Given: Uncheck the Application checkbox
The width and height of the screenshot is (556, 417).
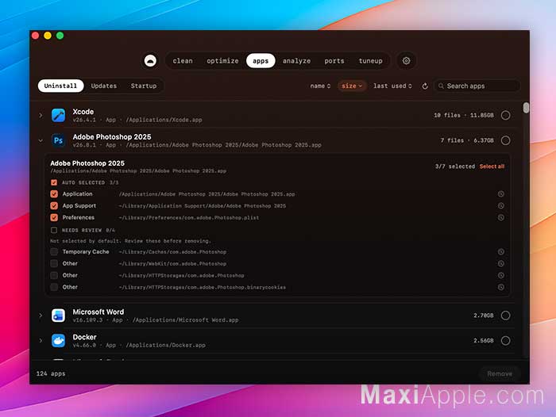Looking at the screenshot, I should (54, 194).
